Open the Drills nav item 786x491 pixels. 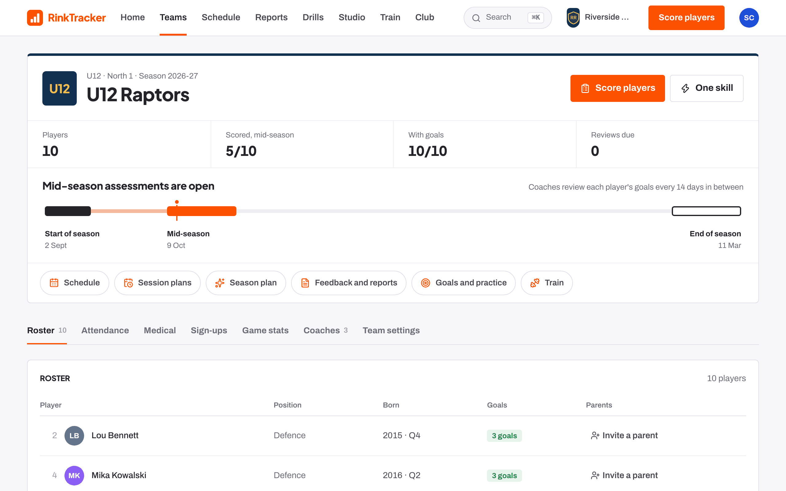(x=313, y=17)
